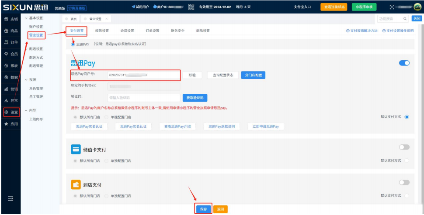Click the 试用用户 paper-plane icon

(134, 7)
